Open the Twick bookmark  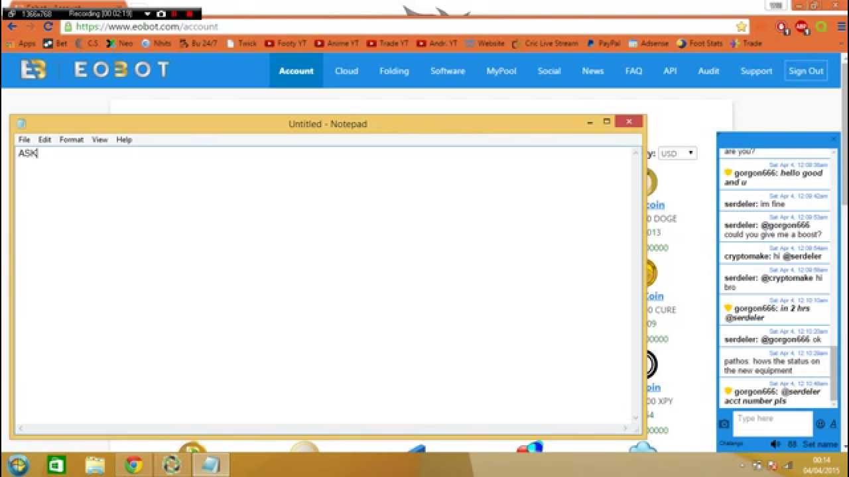[x=241, y=44]
